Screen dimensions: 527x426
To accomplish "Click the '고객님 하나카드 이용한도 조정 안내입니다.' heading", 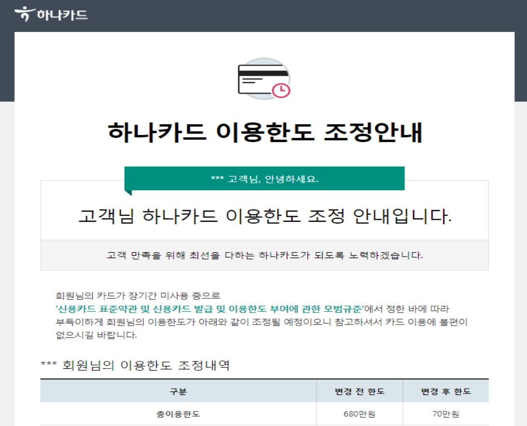I will pyautogui.click(x=265, y=216).
